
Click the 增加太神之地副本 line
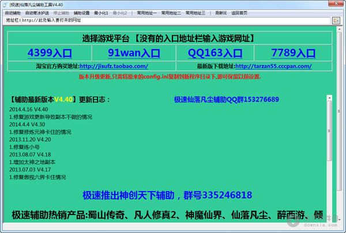coord(32,162)
